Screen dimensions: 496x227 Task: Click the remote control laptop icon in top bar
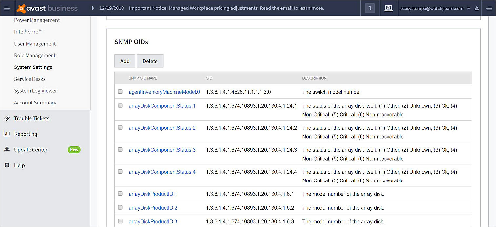(389, 8)
